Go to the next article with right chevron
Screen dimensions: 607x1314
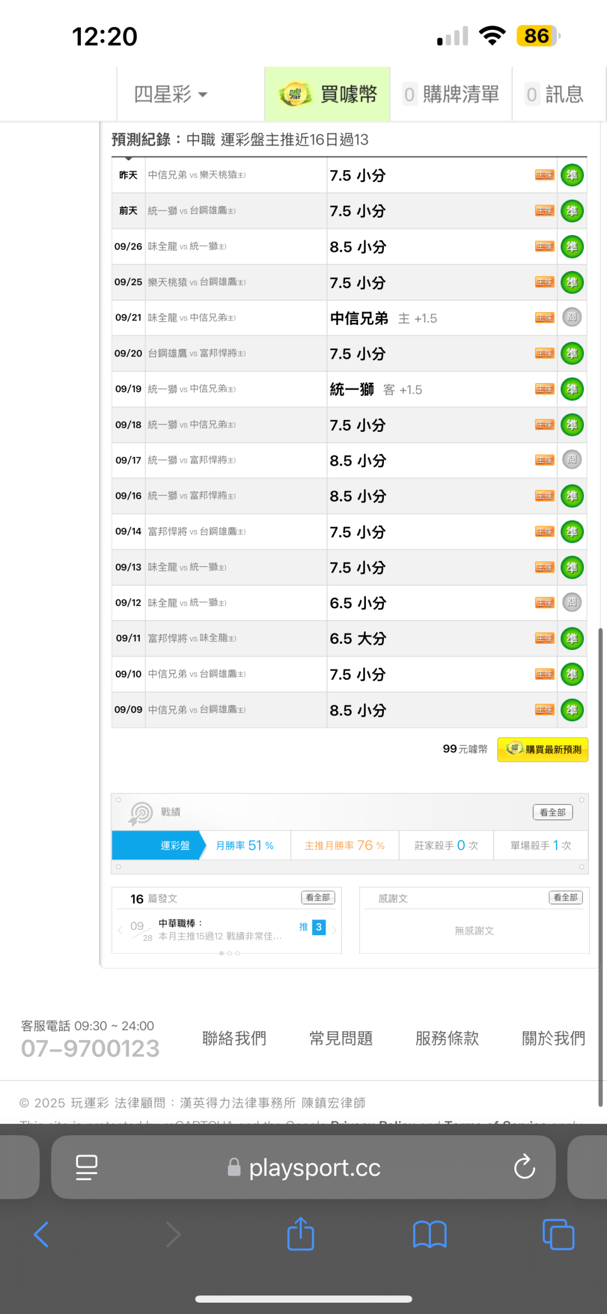334,931
